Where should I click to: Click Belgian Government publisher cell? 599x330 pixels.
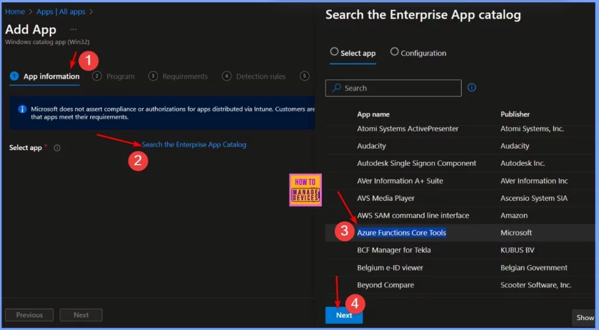click(533, 268)
